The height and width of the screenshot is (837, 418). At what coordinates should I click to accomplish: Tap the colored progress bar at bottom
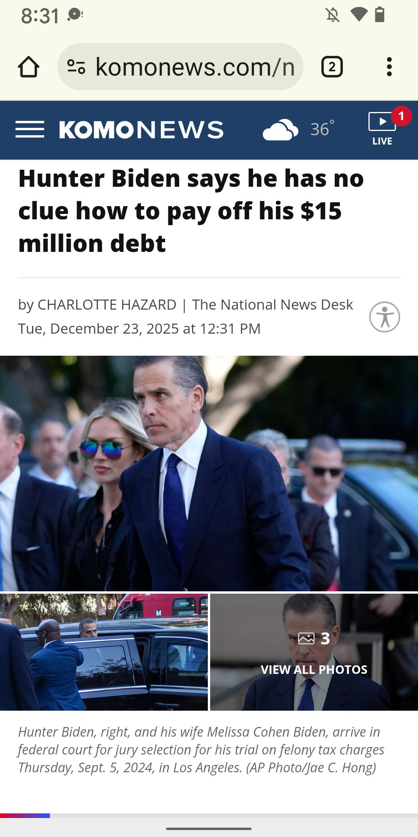click(25, 815)
